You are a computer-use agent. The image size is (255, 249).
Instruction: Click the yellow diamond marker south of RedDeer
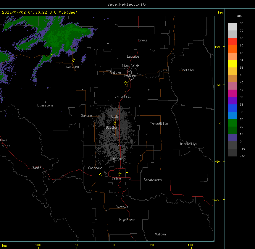coord(126,83)
